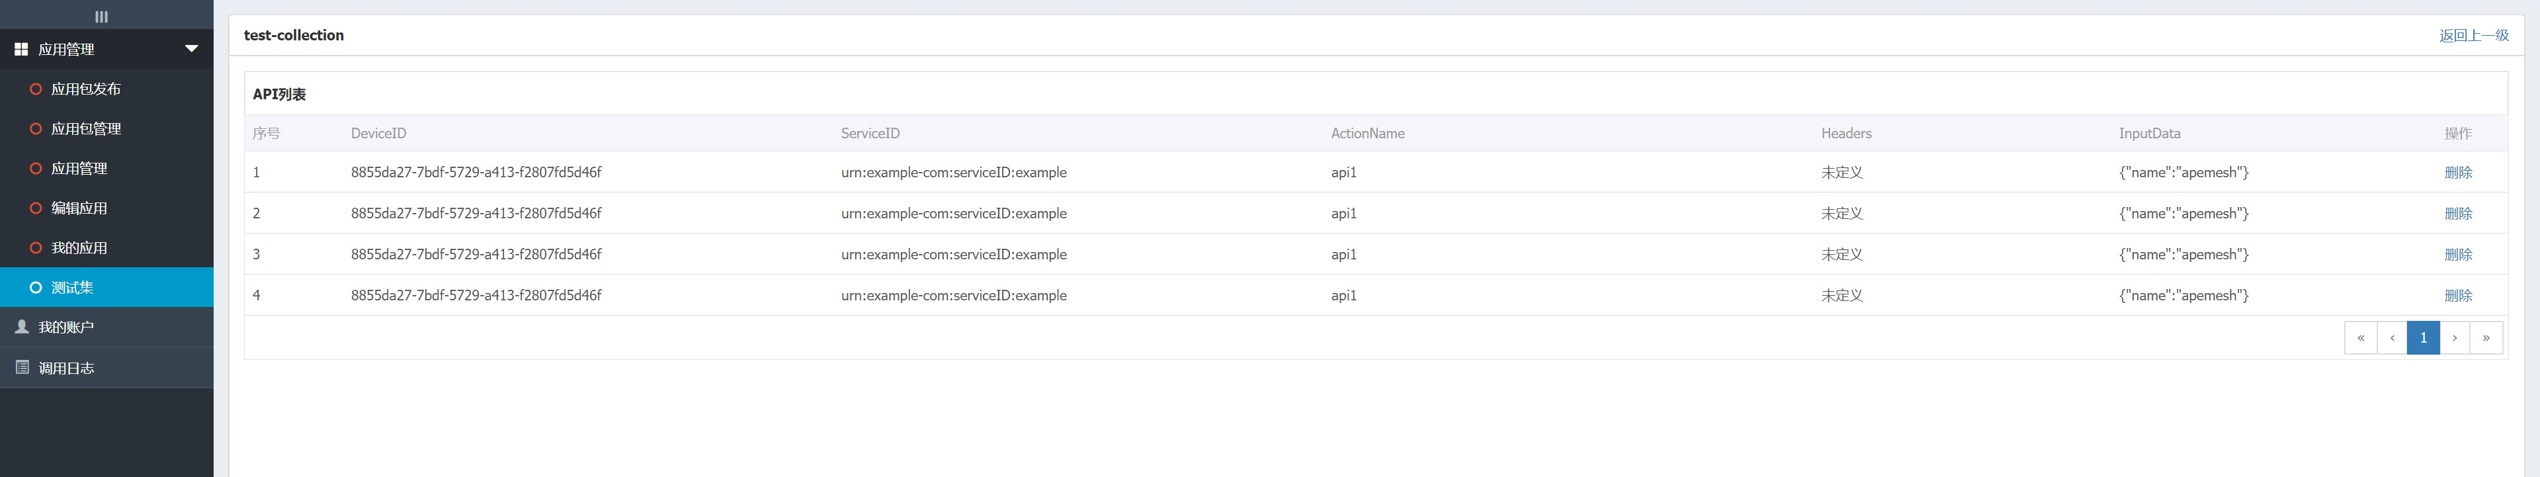Click the ActionName column header
The image size is (2540, 477).
[x=1368, y=133]
